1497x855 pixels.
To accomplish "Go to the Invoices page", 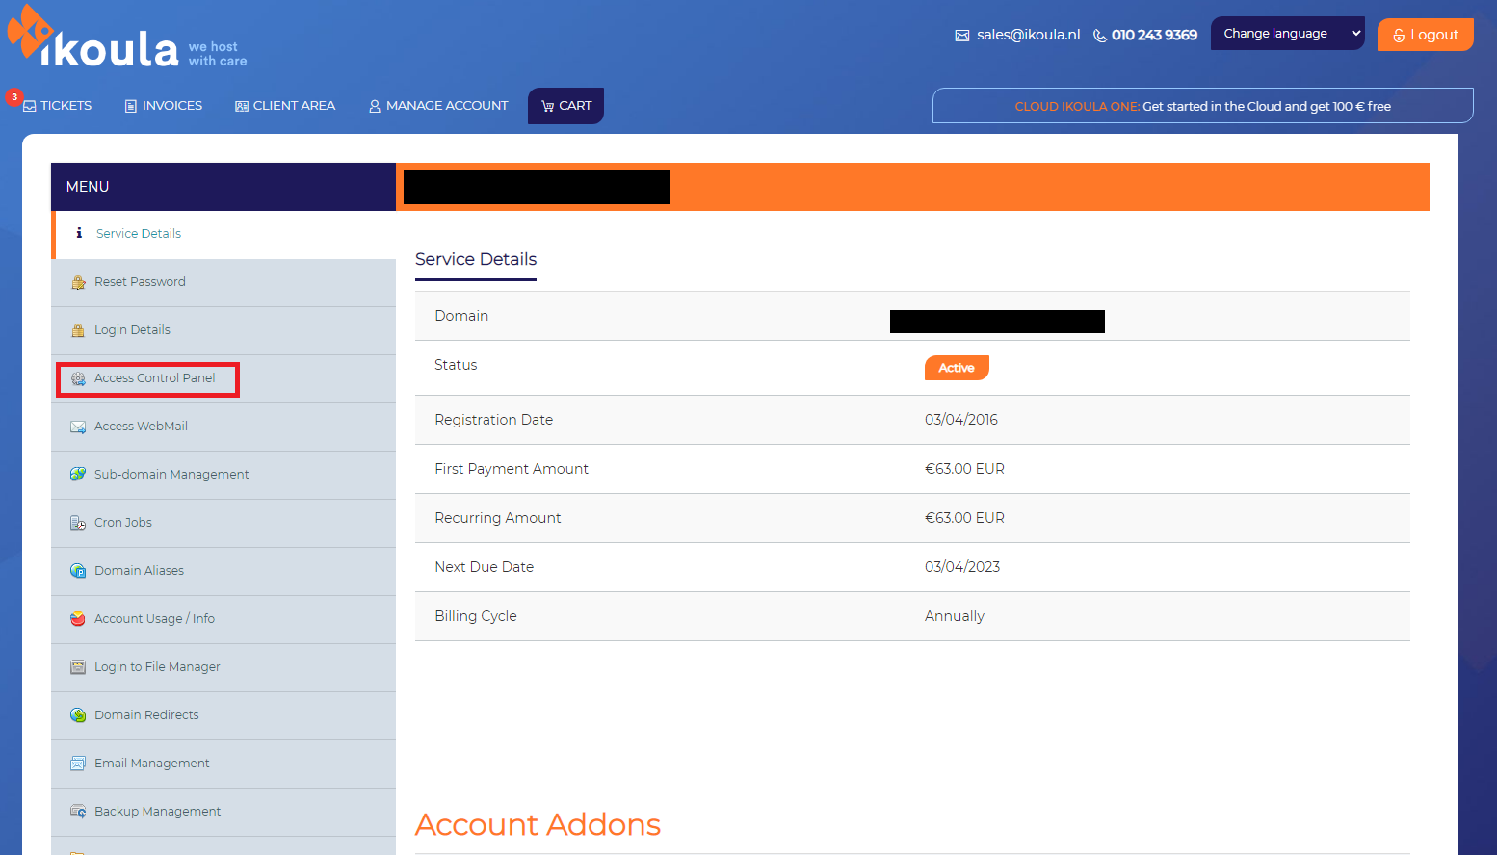I will 164,106.
